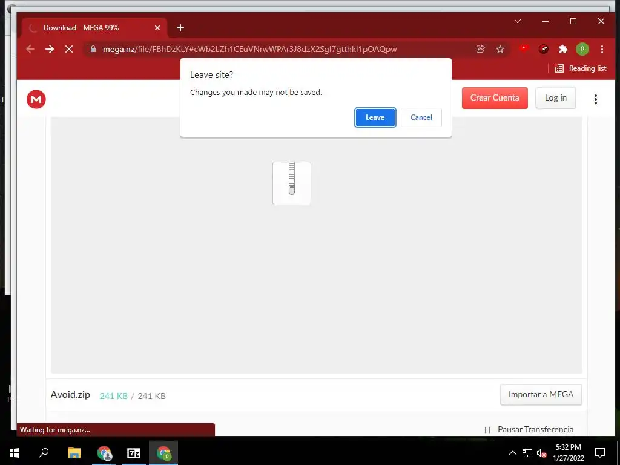The width and height of the screenshot is (620, 465).
Task: Open the tab search chevron
Action: (518, 21)
